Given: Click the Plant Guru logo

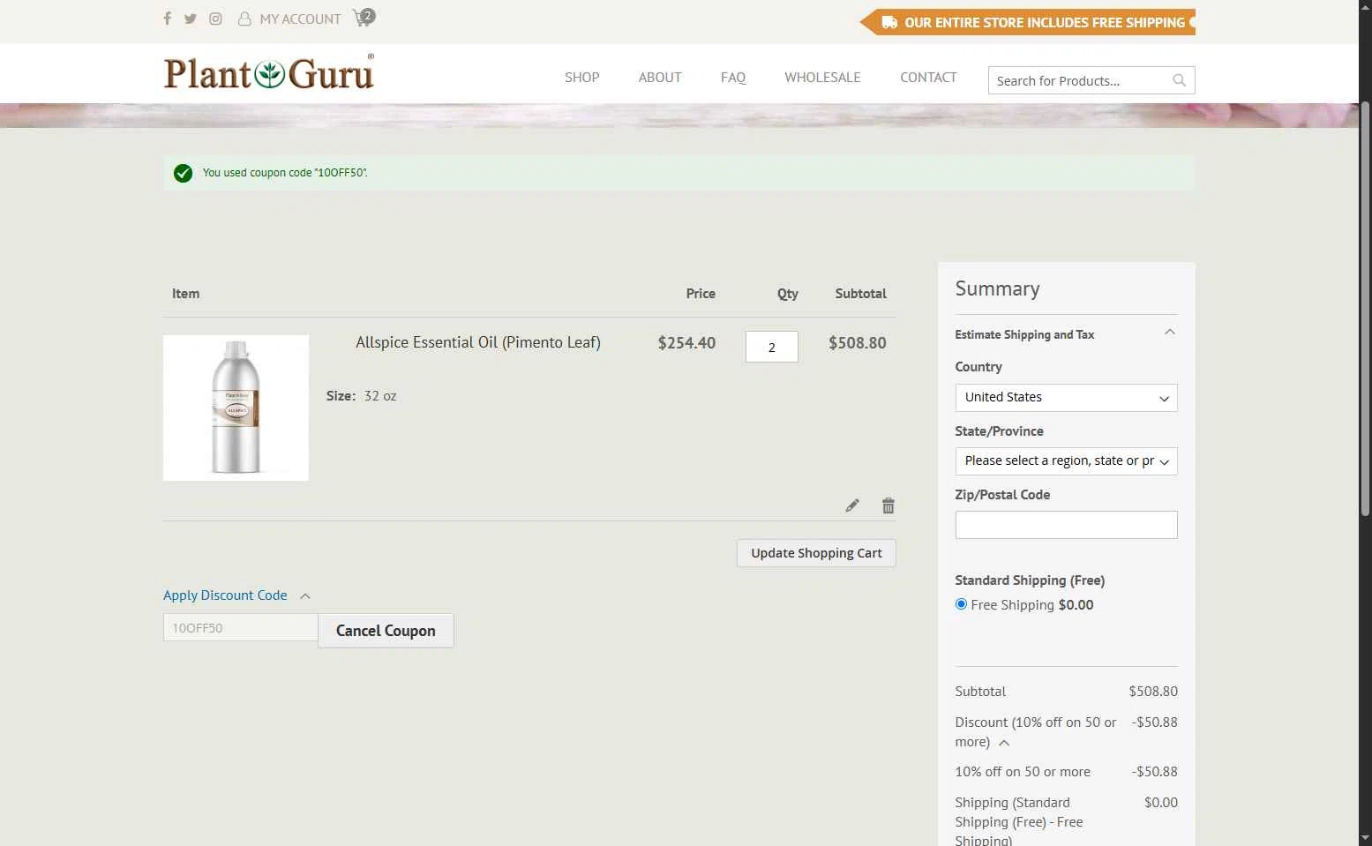Looking at the screenshot, I should click(x=269, y=73).
